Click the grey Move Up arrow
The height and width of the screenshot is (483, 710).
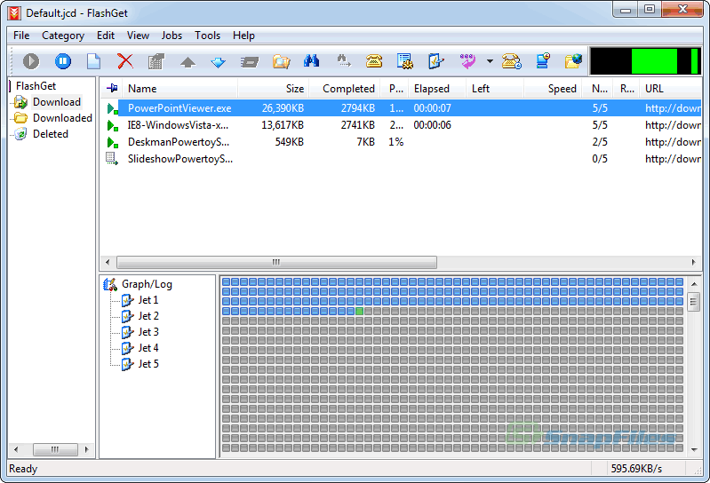187,62
